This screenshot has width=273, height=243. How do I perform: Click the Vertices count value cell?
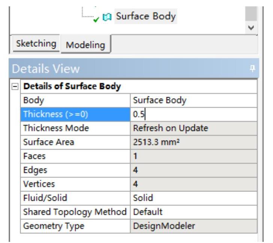coord(193,184)
